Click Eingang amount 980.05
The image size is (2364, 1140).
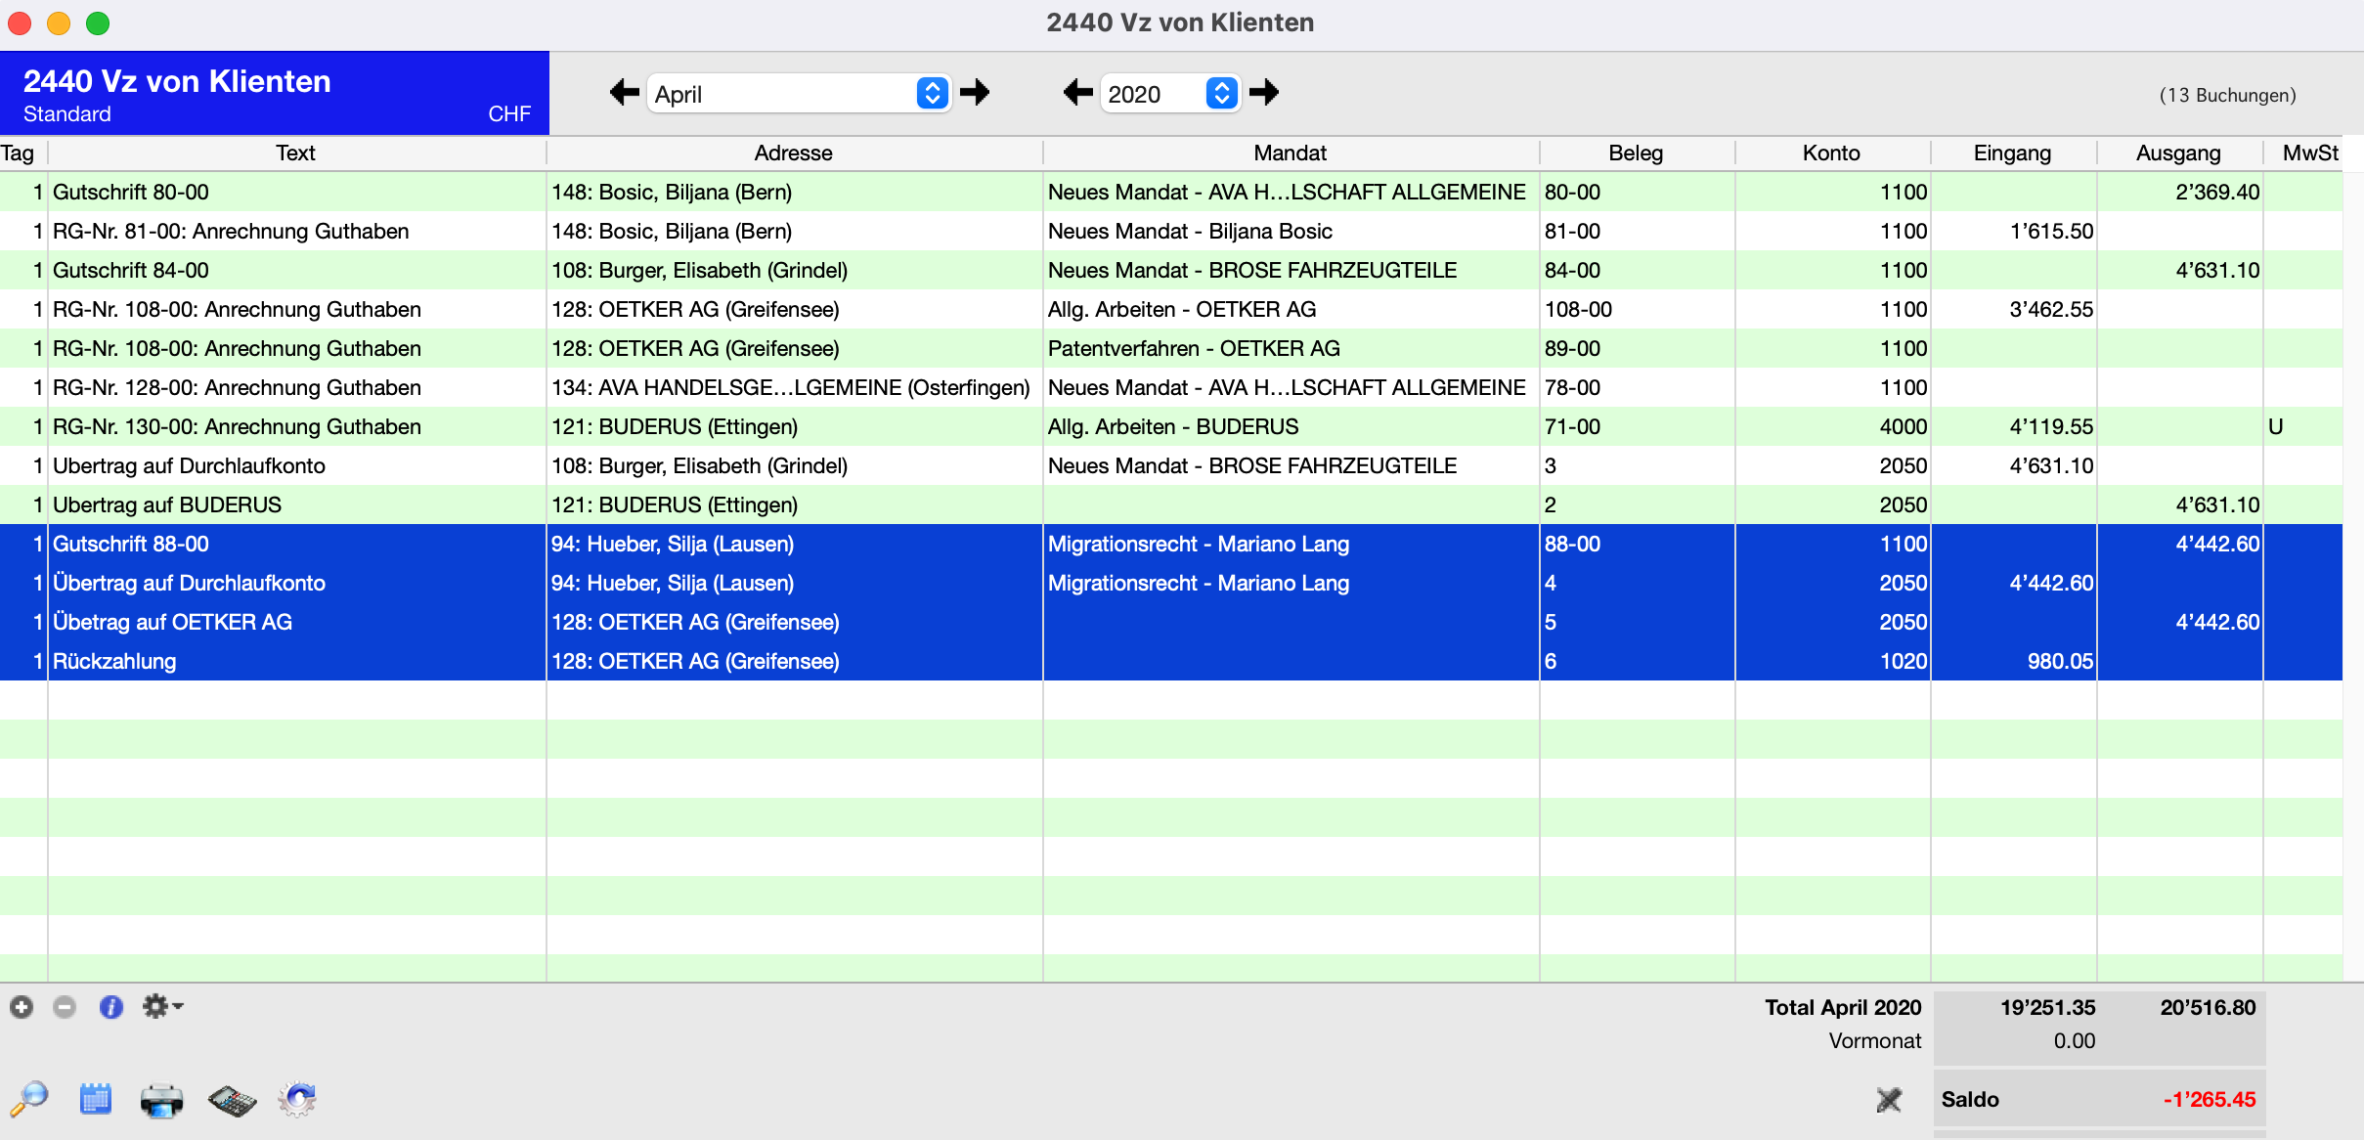pos(2060,661)
